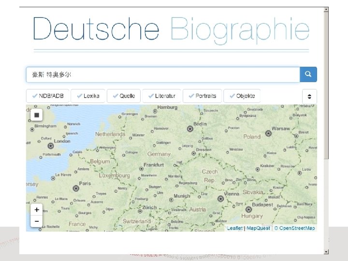The height and width of the screenshot is (261, 348).
Task: Click the vertical scrollbar thumb
Action: point(326,86)
